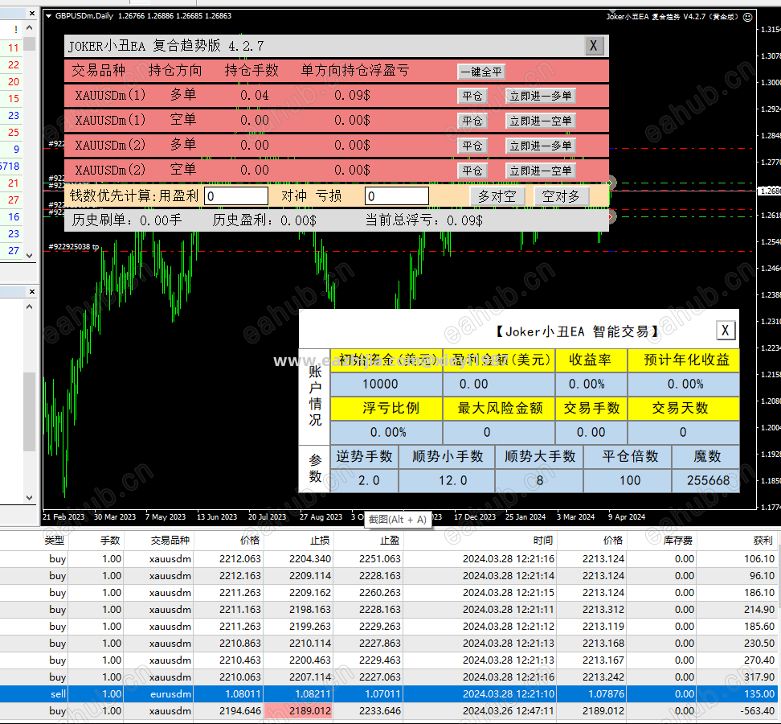Click the #922925038 tp line label
This screenshot has height=724, width=781.
tap(73, 246)
